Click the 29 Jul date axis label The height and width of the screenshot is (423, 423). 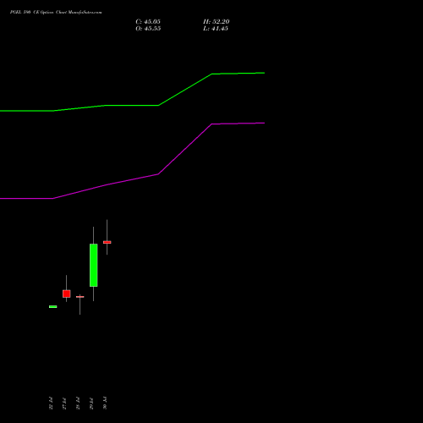coord(91,404)
